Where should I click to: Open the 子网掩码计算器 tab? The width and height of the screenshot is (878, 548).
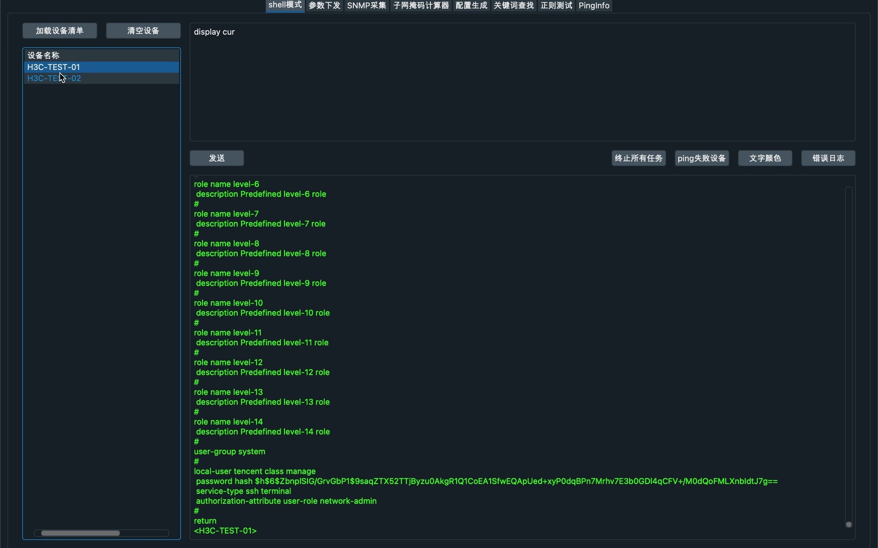(421, 6)
